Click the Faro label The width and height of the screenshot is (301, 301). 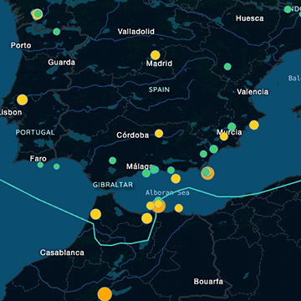[x=38, y=159]
